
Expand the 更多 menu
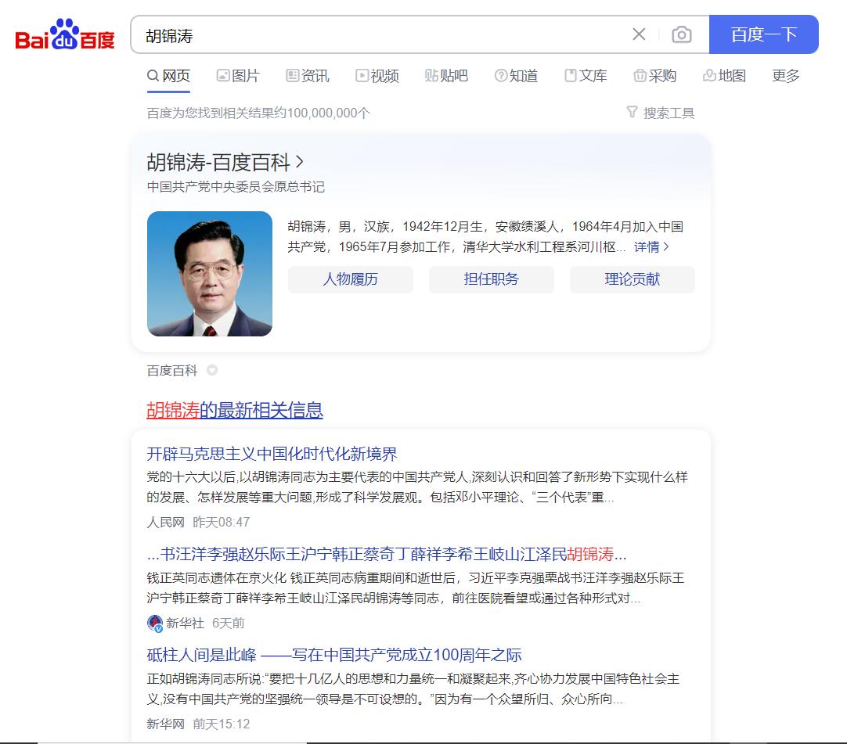tap(786, 76)
